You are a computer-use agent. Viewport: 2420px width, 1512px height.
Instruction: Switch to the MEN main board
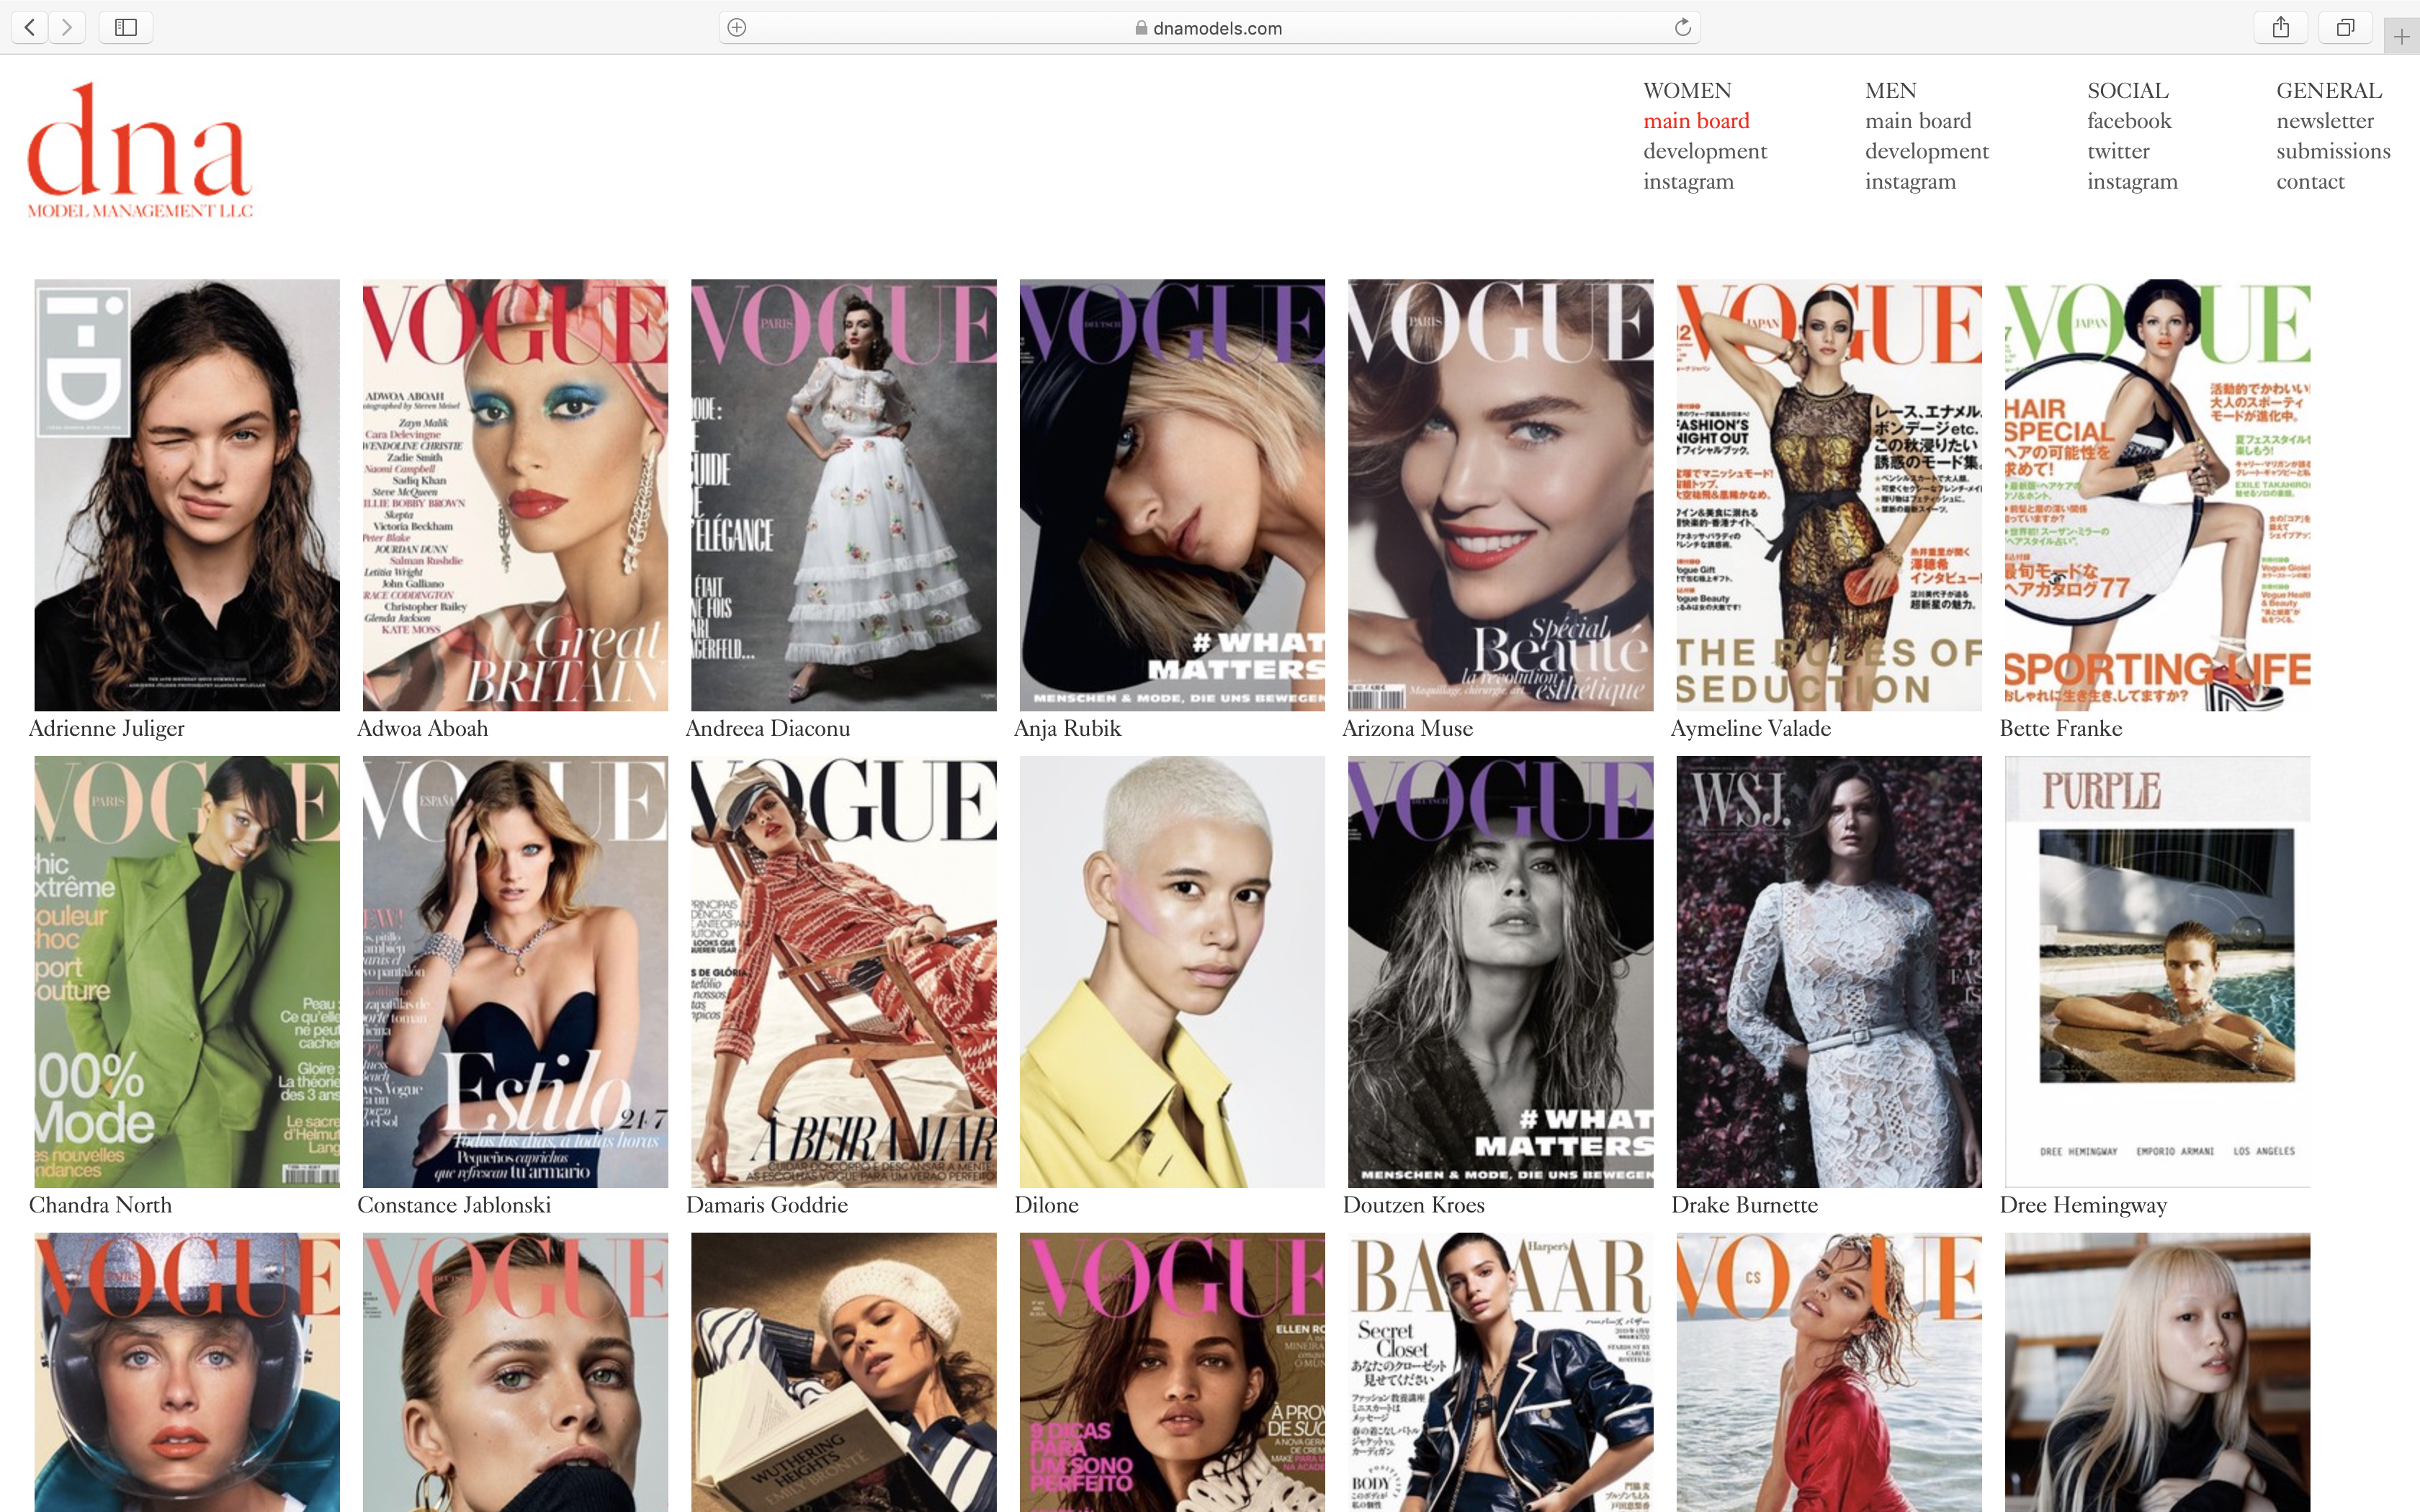coord(1917,120)
